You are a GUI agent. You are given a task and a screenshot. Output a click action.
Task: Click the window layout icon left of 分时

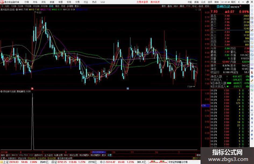(x=2, y=6)
